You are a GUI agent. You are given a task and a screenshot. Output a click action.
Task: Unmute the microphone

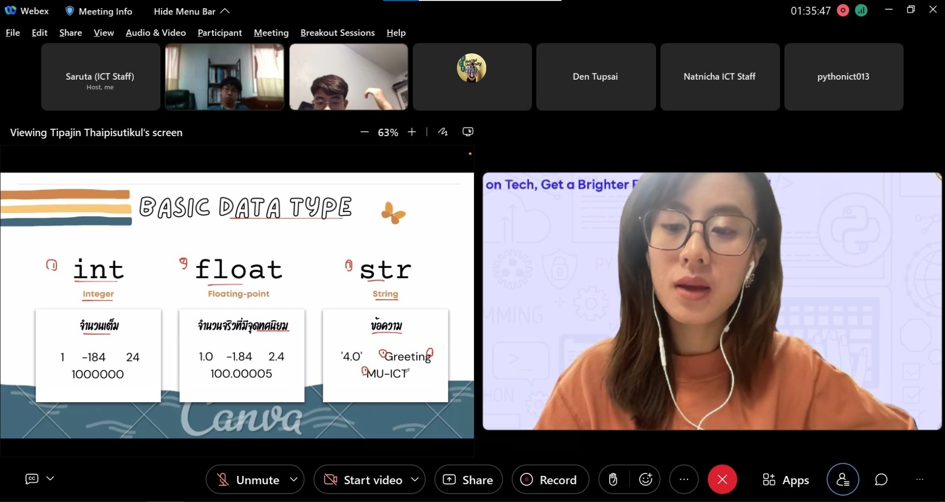248,479
